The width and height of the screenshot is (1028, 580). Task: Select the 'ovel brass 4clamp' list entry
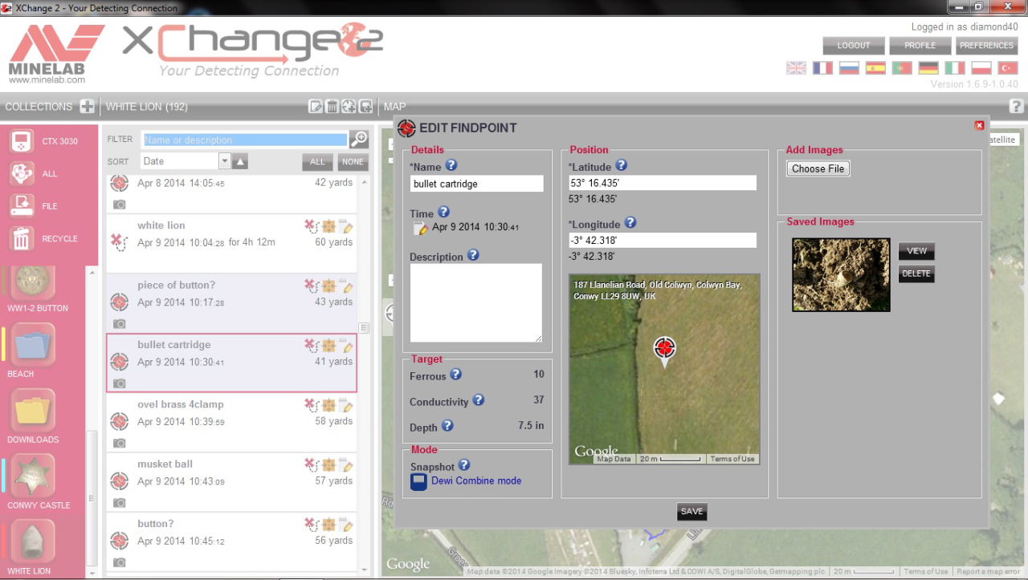point(231,423)
